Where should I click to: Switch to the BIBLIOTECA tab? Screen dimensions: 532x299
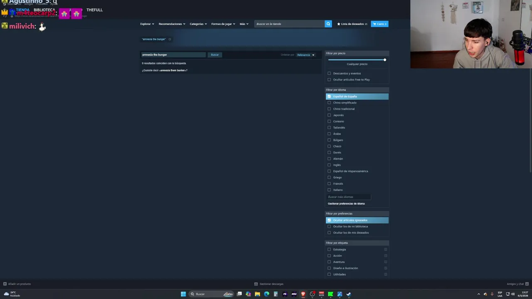click(x=44, y=10)
